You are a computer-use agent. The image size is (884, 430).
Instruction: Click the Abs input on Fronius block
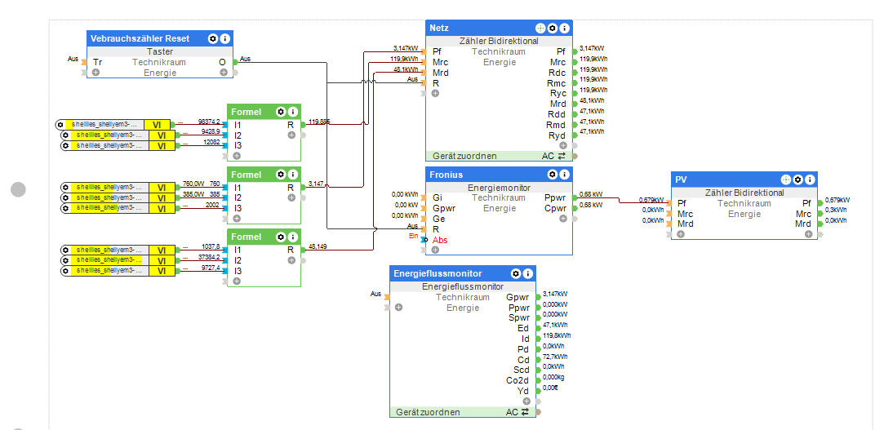coord(440,240)
